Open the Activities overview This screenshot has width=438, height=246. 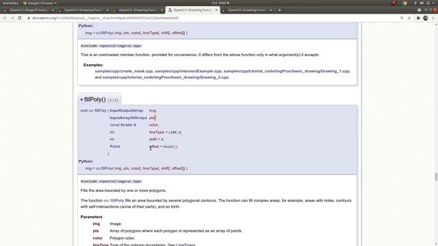pyautogui.click(x=10, y=3)
